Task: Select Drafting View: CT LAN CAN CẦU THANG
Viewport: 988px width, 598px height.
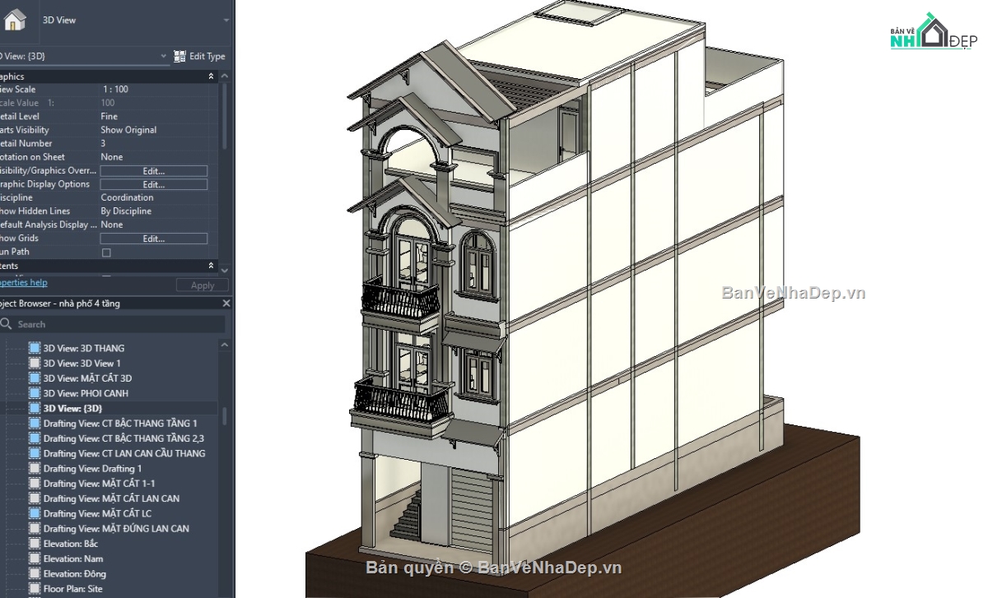Action: [124, 453]
